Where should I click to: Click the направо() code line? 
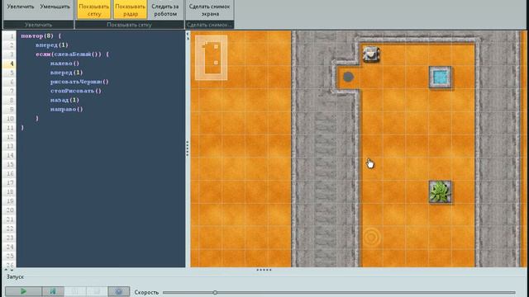pyautogui.click(x=66, y=109)
